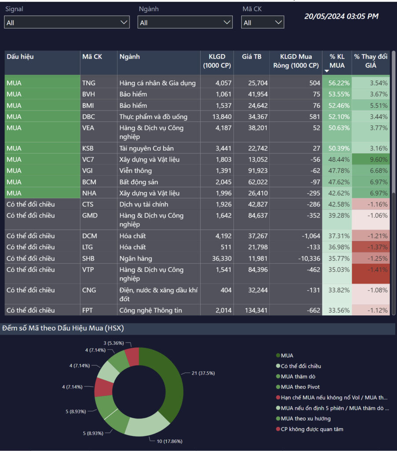
Task: Open the Signal filter dropdown
Action: pos(67,22)
